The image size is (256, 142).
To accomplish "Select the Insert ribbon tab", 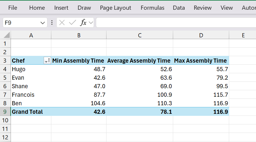I will [61, 8].
